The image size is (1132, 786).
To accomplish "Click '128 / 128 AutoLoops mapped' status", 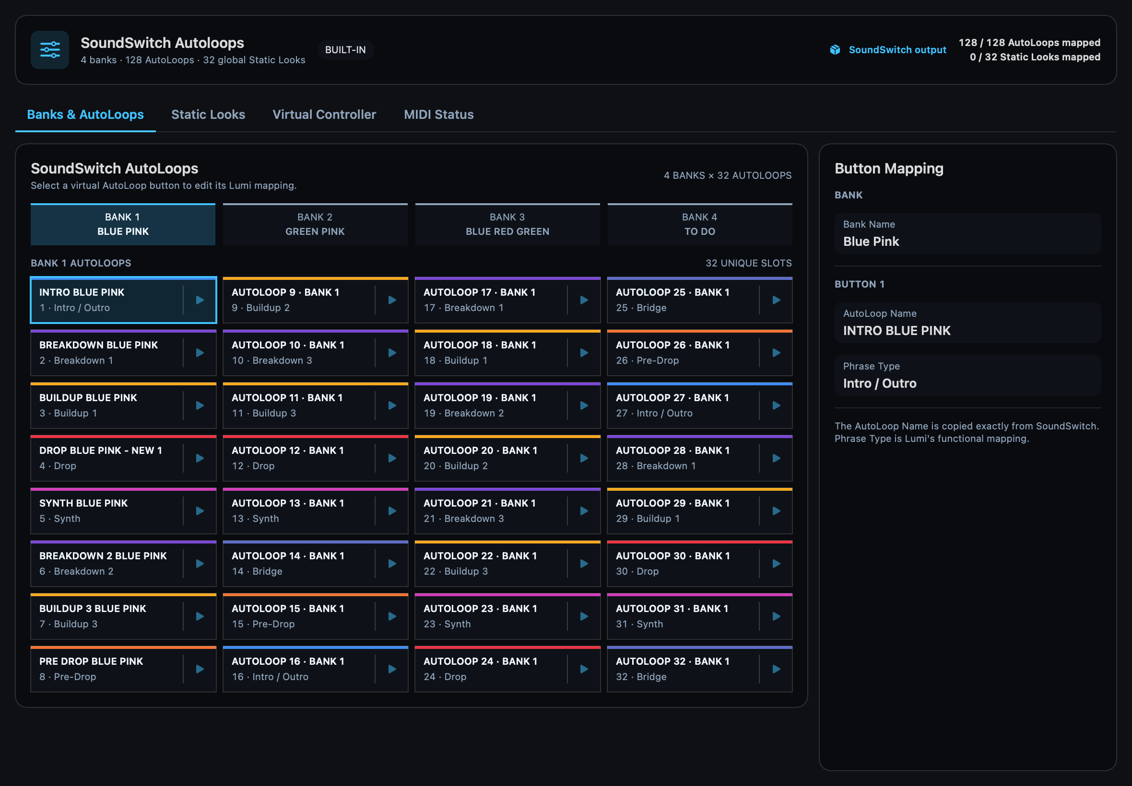I will click(1029, 42).
